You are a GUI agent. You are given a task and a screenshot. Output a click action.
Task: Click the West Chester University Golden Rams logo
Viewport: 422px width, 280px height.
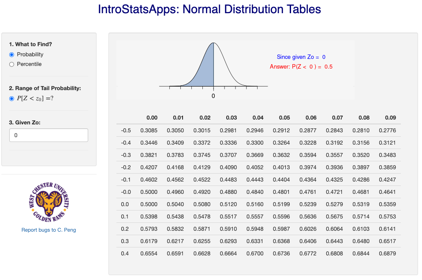[49, 203]
